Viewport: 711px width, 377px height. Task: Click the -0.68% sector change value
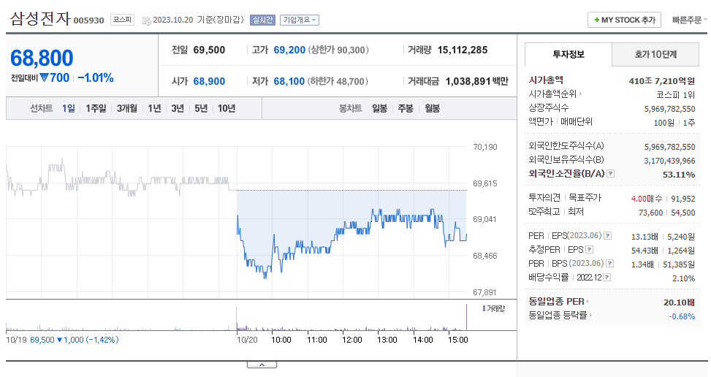point(682,316)
